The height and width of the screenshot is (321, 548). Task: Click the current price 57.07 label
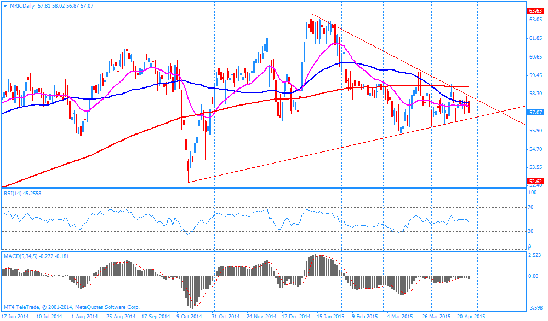(535, 112)
